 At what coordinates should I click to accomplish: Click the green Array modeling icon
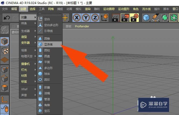(174, 18)
